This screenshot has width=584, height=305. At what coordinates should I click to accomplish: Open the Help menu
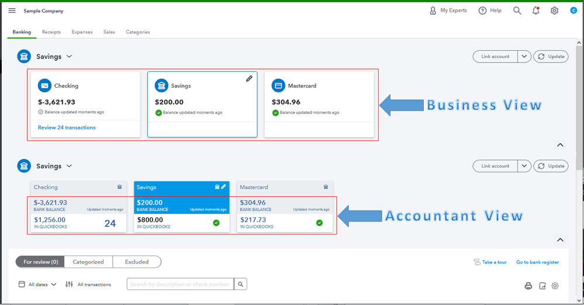(490, 11)
